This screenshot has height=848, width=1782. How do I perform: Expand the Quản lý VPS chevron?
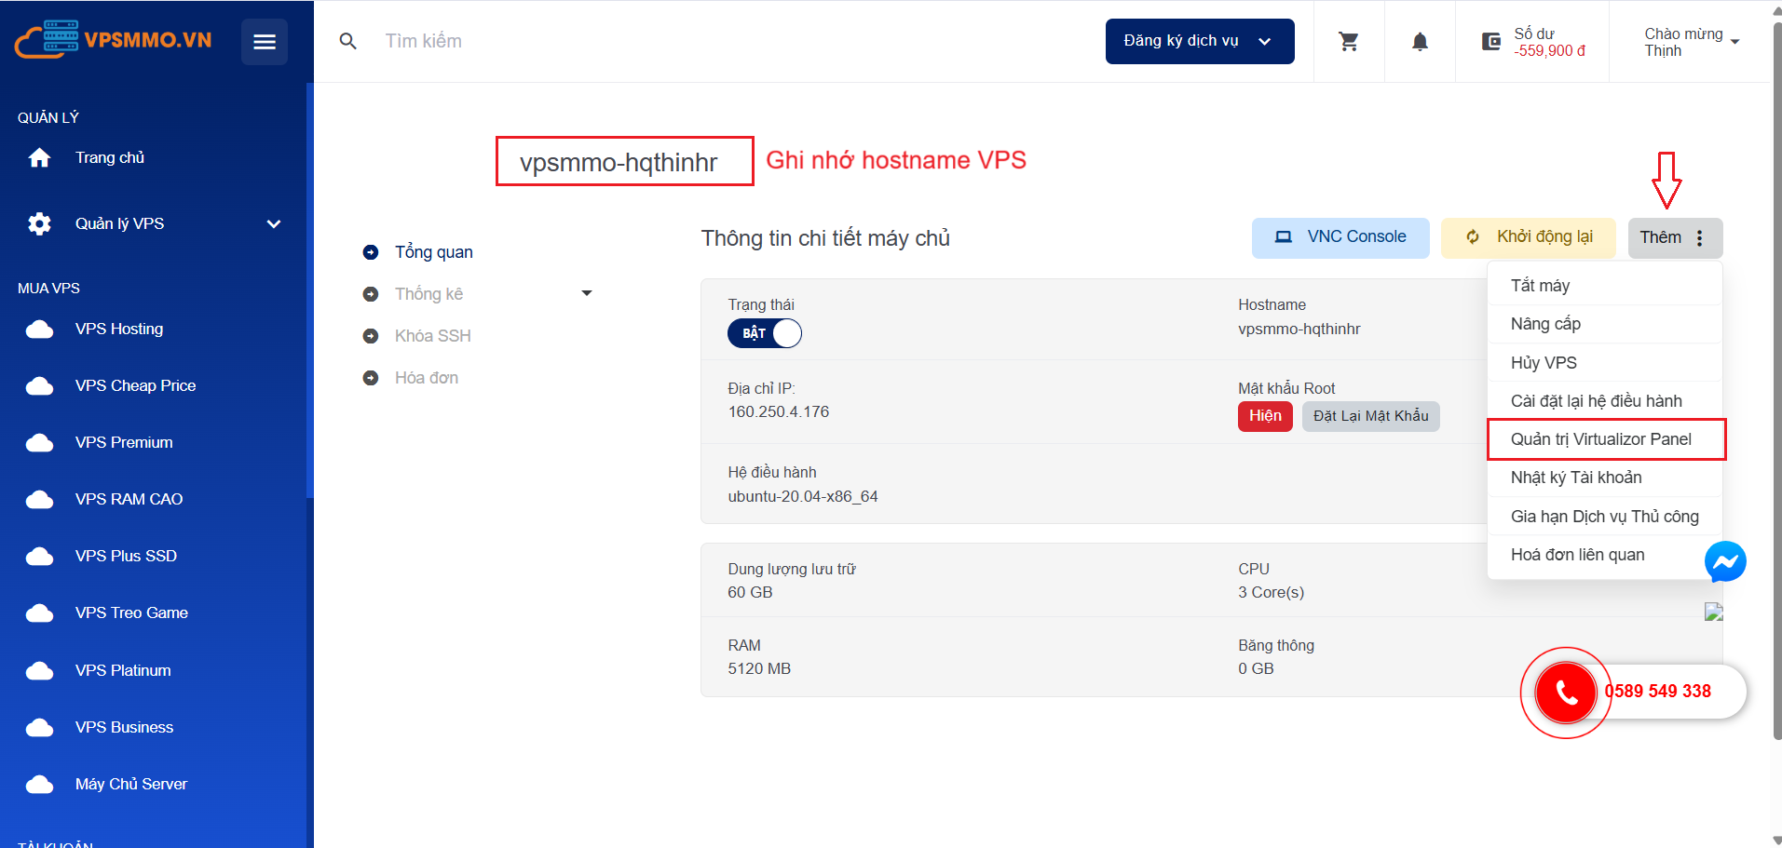274,223
